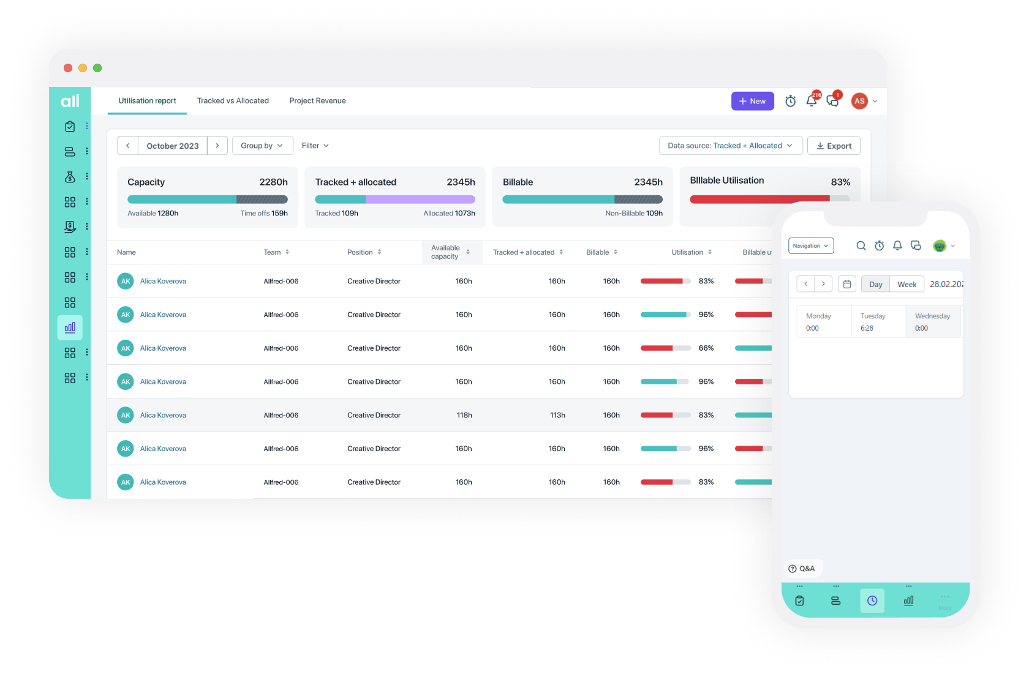Click the timer stopwatch icon in header

point(790,101)
